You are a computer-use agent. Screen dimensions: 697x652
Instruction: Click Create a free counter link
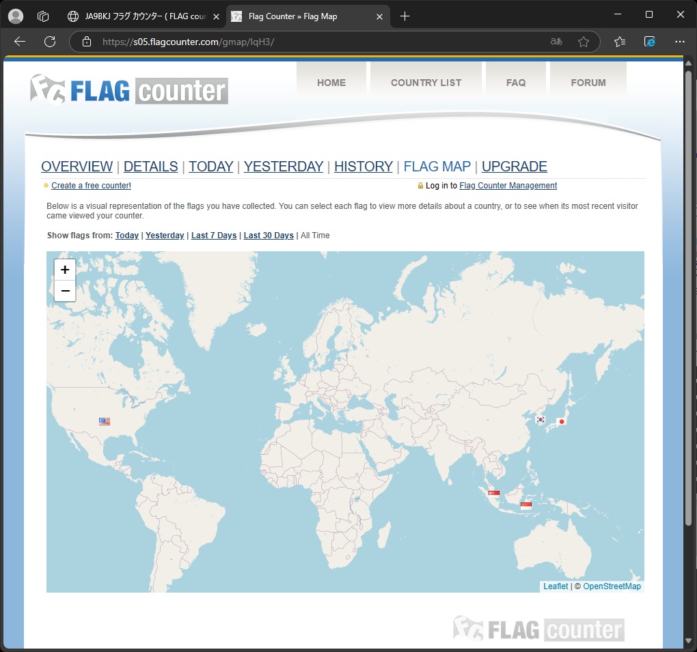91,186
